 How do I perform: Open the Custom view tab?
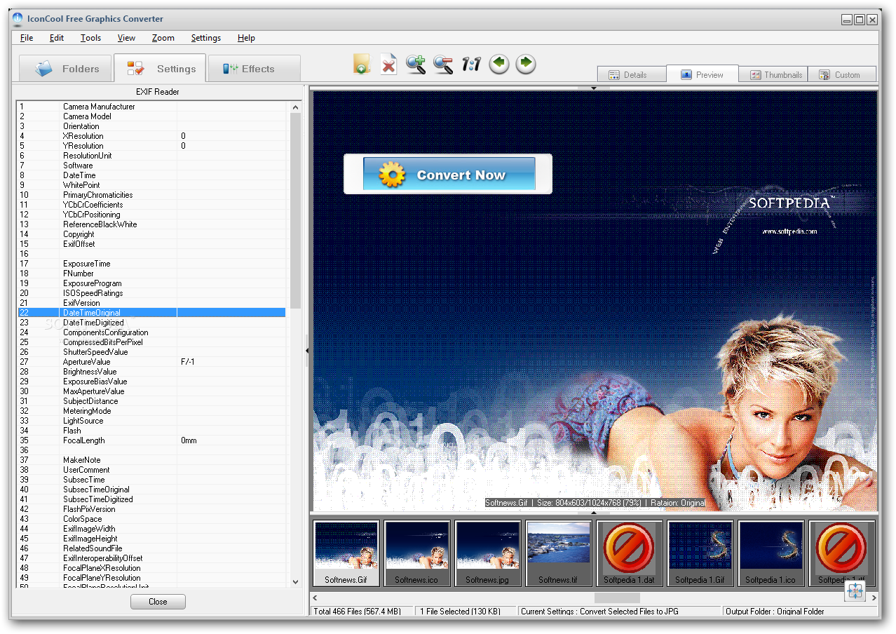click(842, 74)
